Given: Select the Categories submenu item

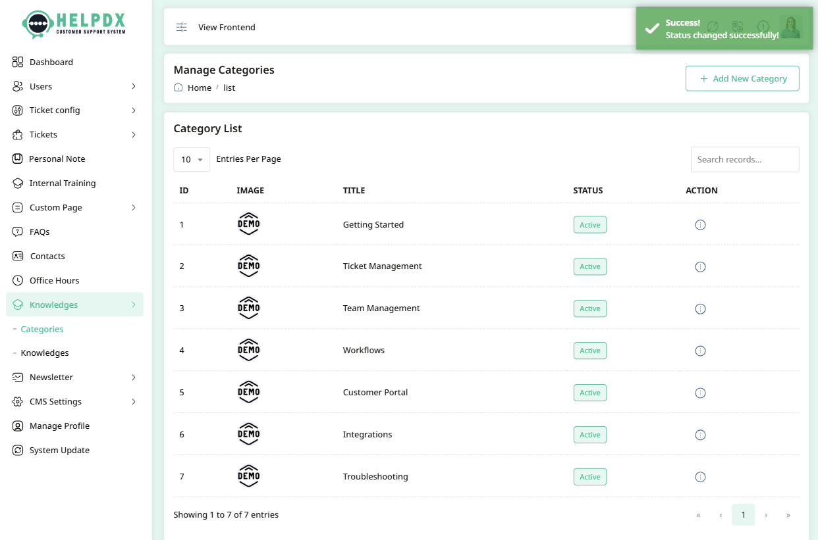Looking at the screenshot, I should [42, 329].
